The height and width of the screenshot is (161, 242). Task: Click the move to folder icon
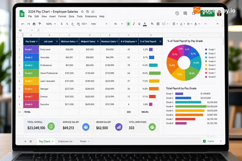(x=88, y=12)
